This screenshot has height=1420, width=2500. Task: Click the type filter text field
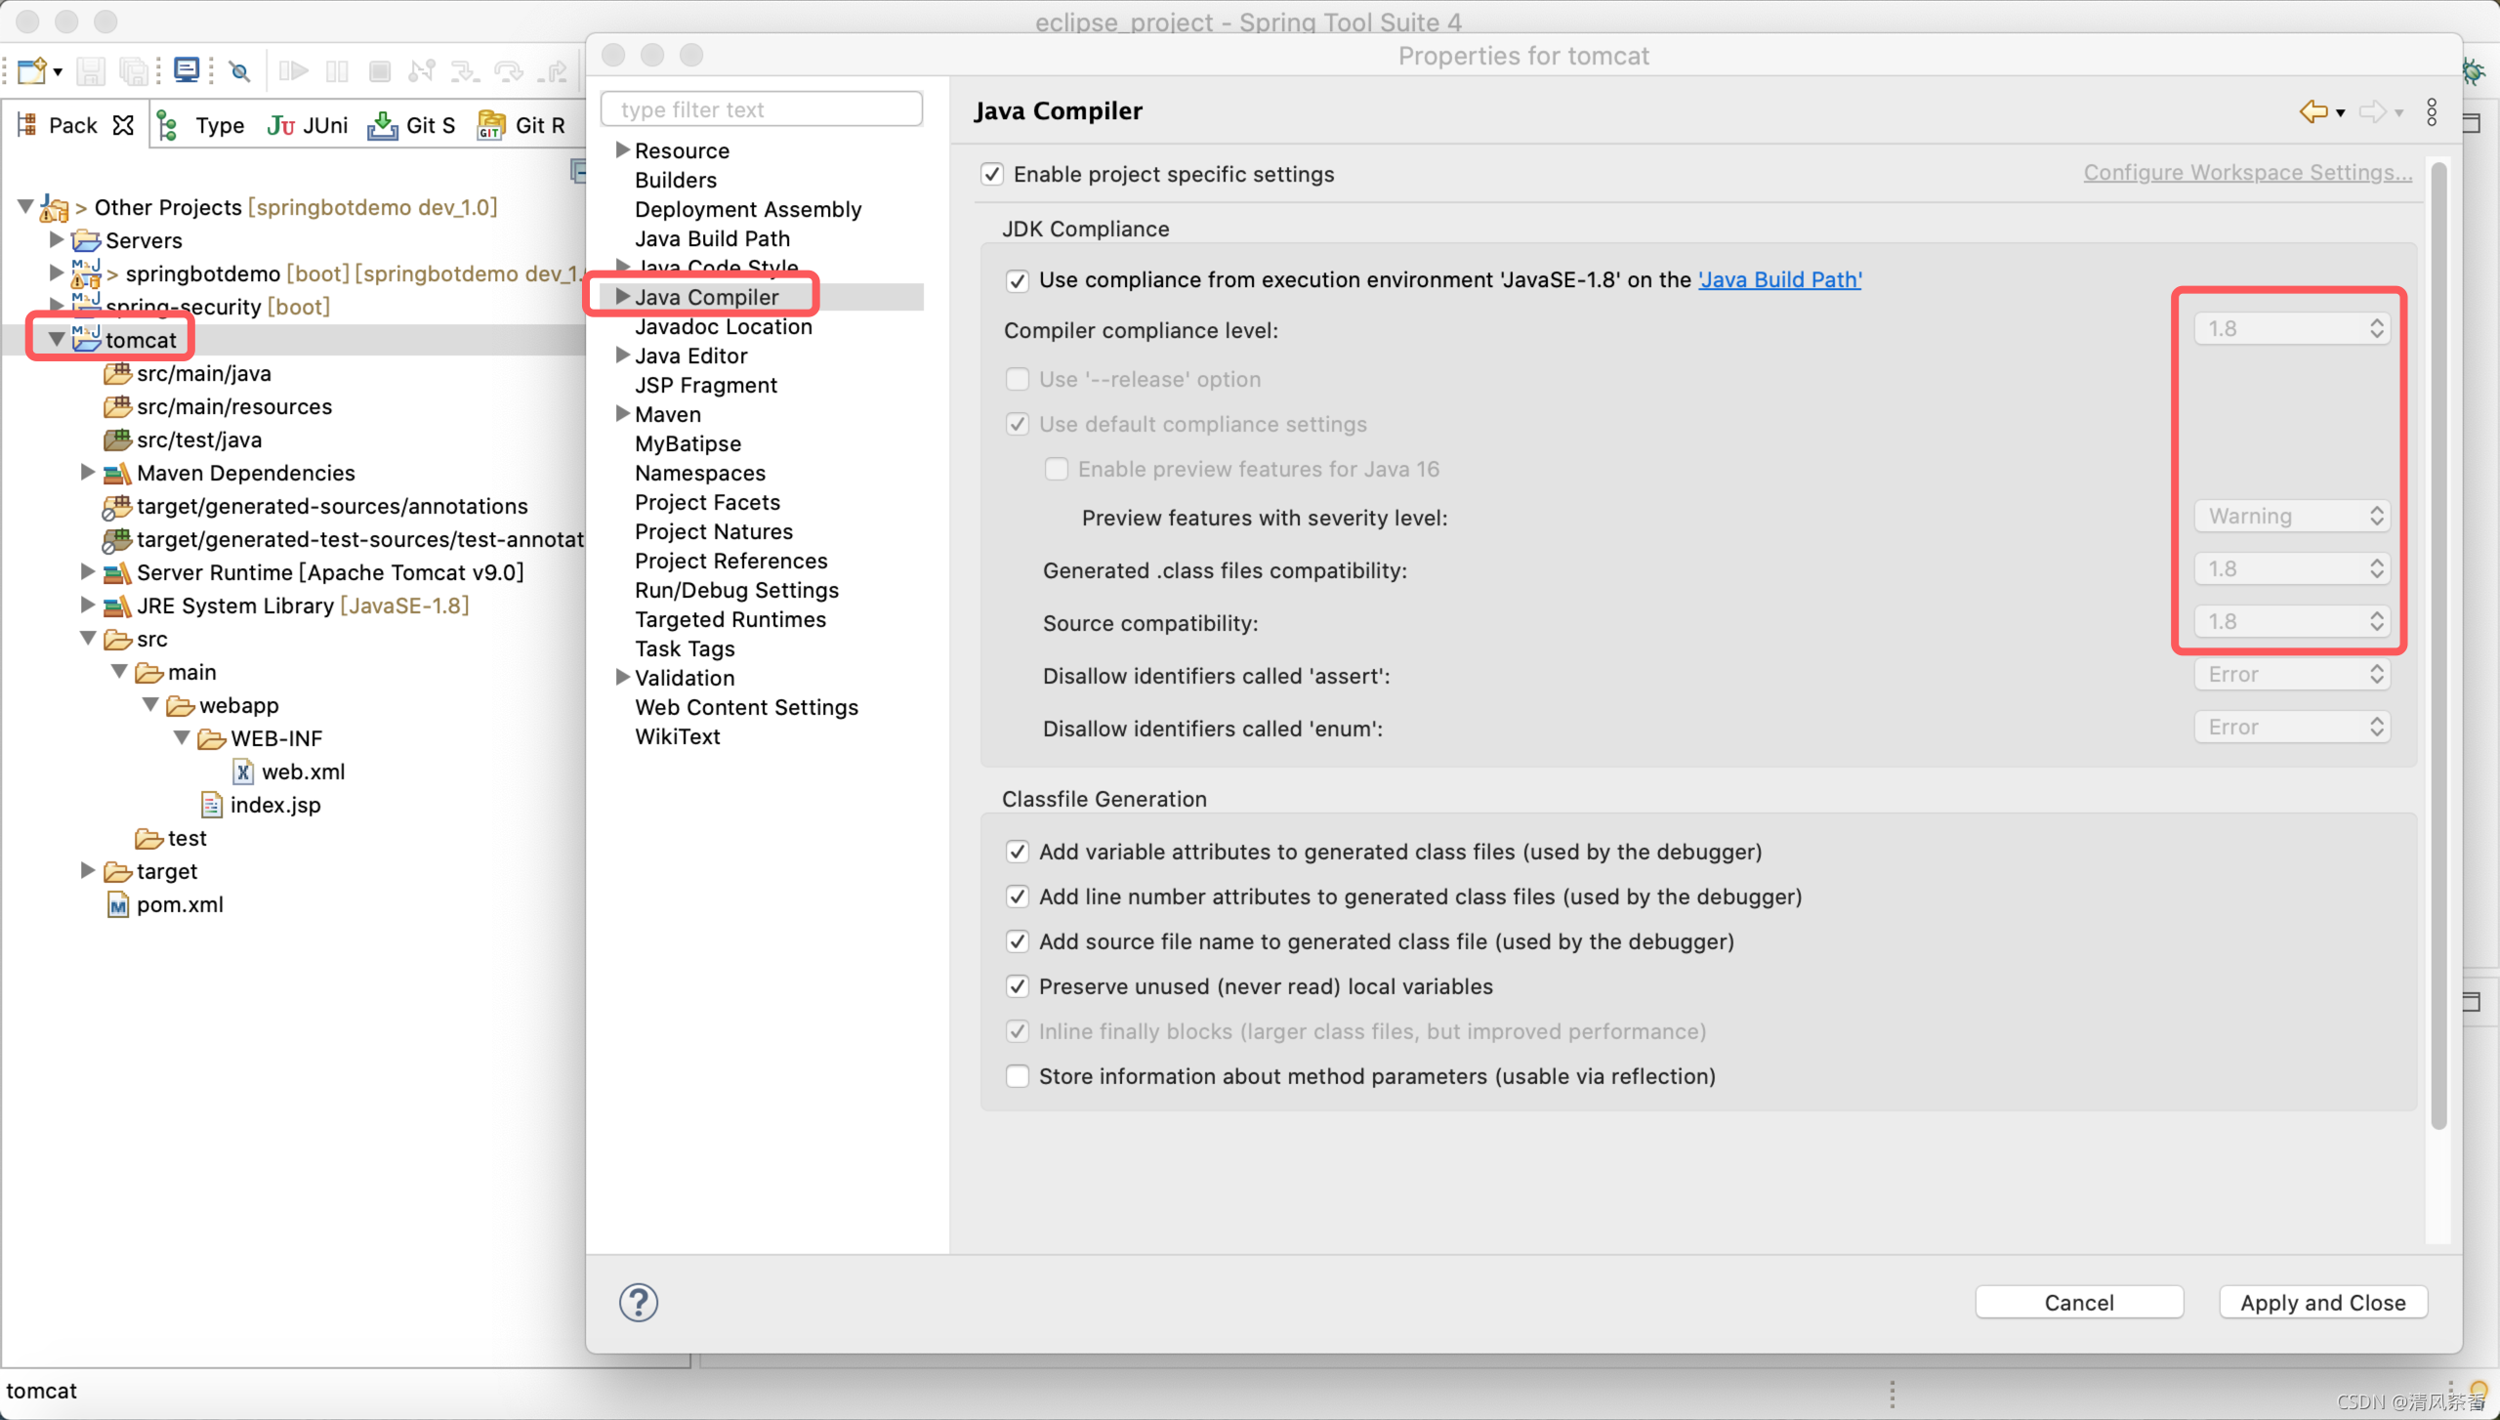click(x=762, y=109)
